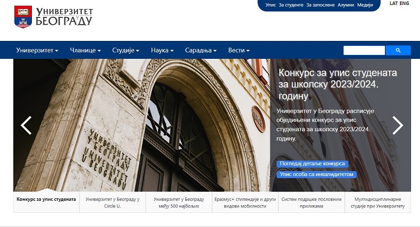
Task: Click Упис особа са инвалидитетом button
Action: coord(316,174)
